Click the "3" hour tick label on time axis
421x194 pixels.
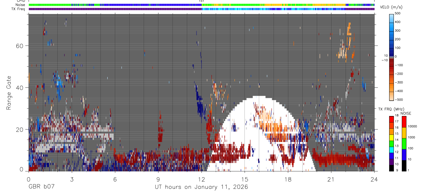coord(72,179)
